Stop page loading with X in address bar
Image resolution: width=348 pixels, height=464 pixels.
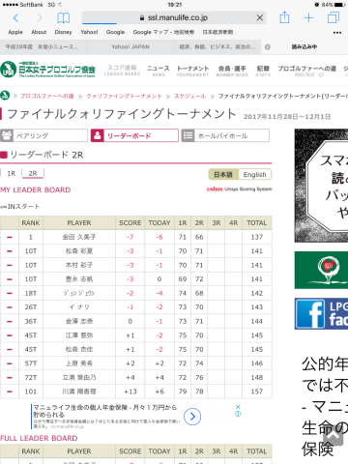click(x=260, y=18)
